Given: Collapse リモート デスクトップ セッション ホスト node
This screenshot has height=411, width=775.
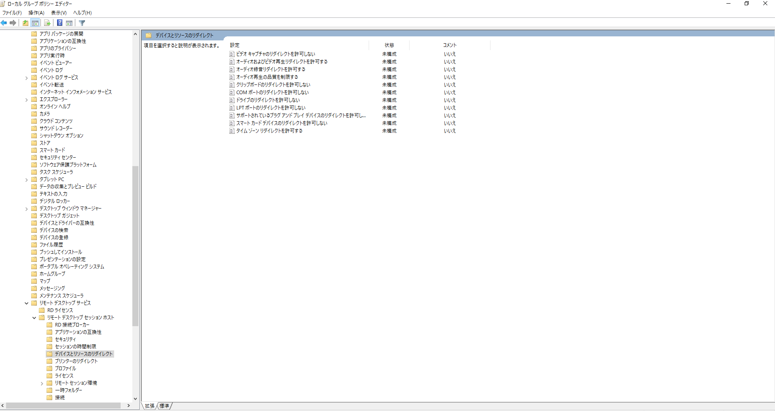Looking at the screenshot, I should point(34,318).
